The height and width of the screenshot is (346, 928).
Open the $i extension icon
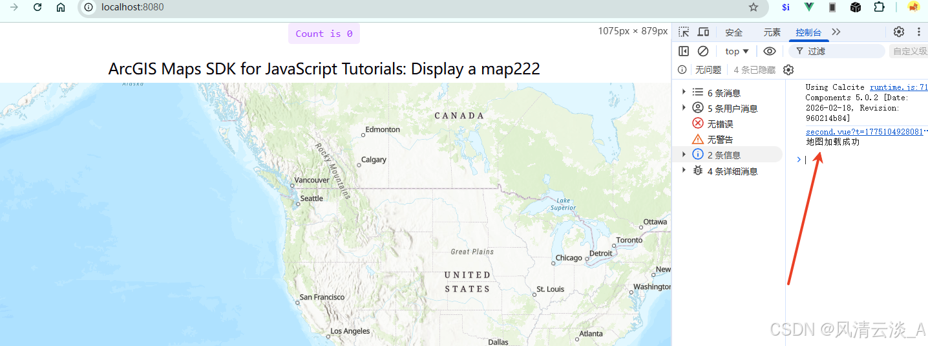786,7
